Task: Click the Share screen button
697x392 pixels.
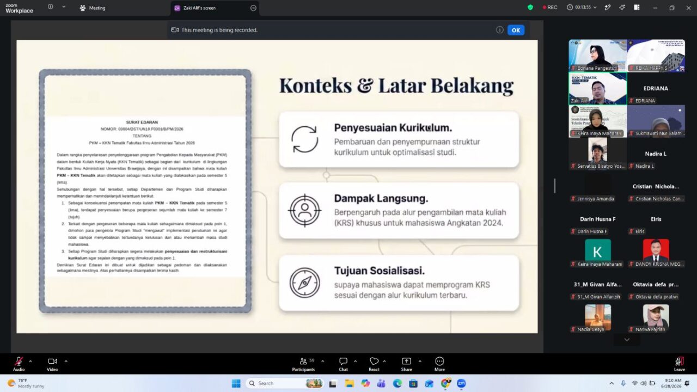Action: click(406, 363)
